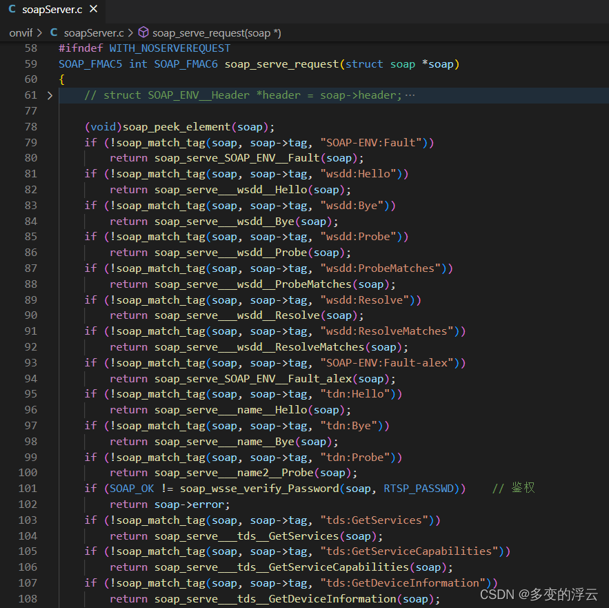Viewport: 609px width, 608px height.
Task: Click line number 78 in the gutter
Action: (x=31, y=126)
